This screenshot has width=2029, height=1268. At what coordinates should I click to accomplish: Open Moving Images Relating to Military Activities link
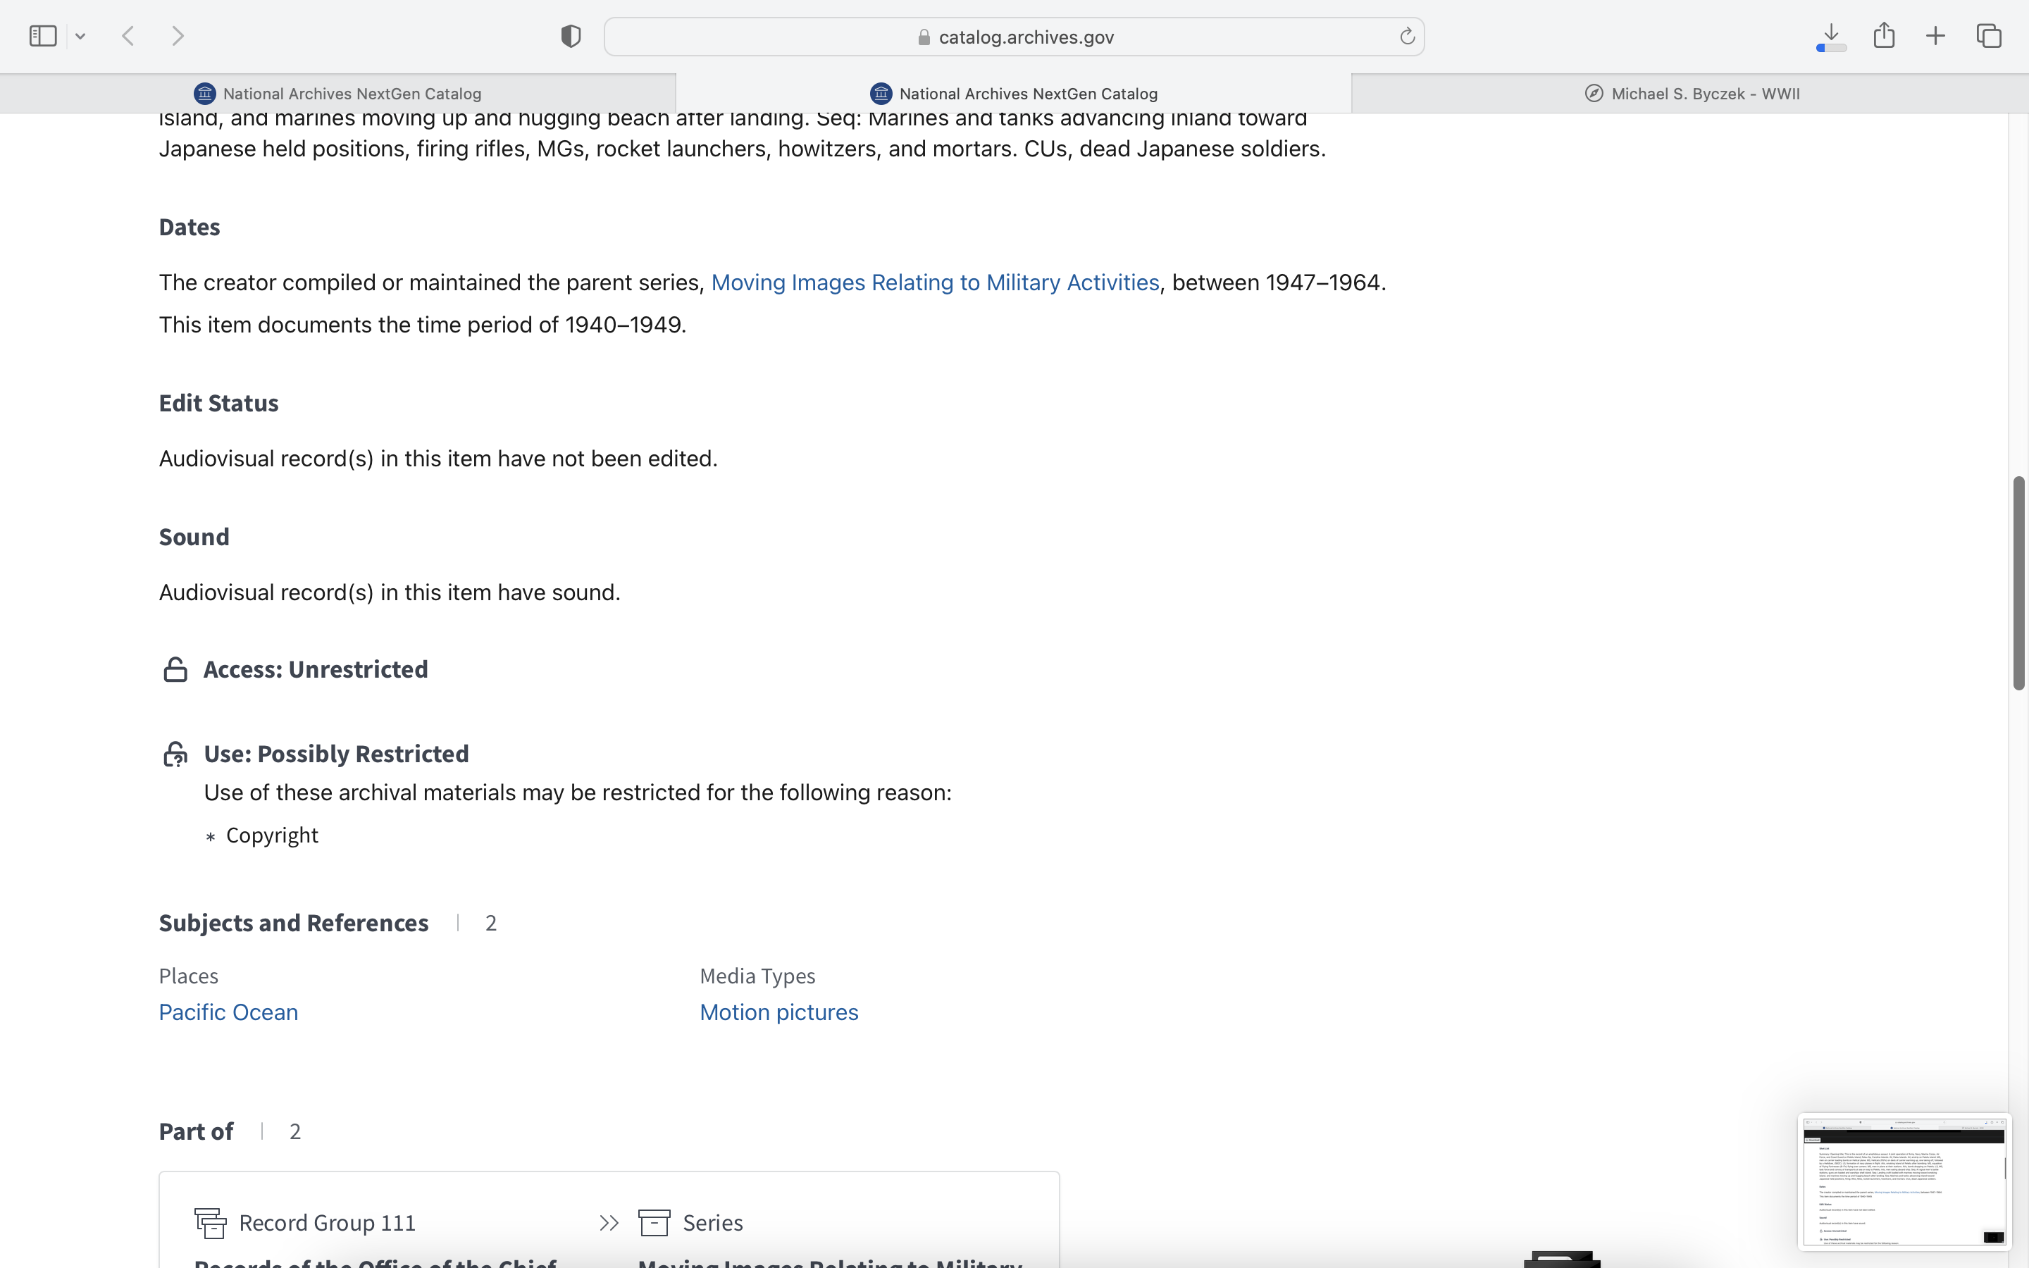pos(935,282)
